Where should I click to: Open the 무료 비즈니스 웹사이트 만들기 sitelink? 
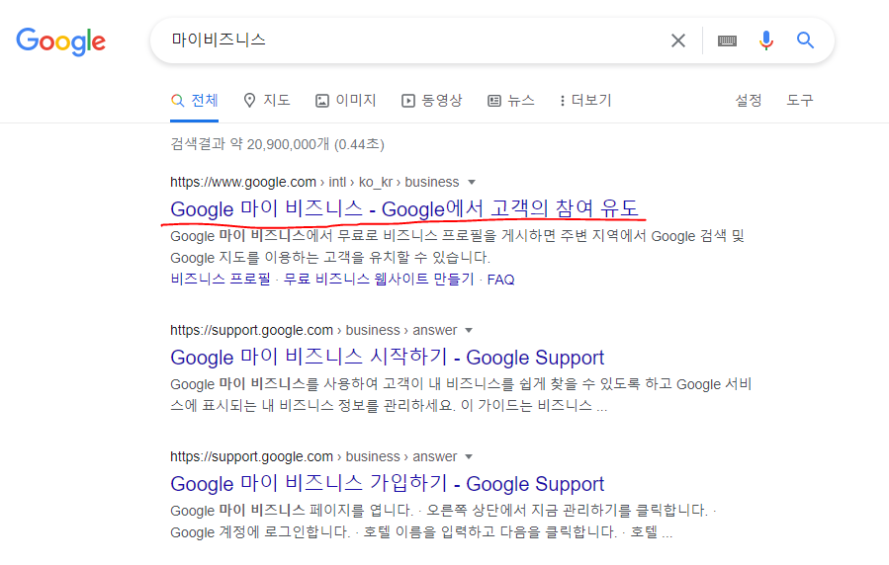point(379,280)
